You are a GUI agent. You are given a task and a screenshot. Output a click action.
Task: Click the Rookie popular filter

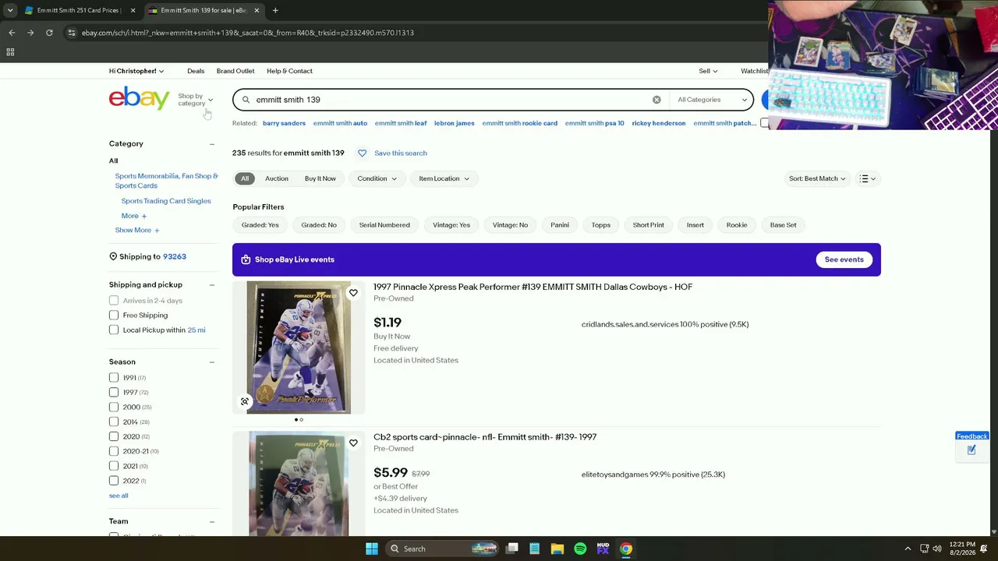tap(737, 225)
